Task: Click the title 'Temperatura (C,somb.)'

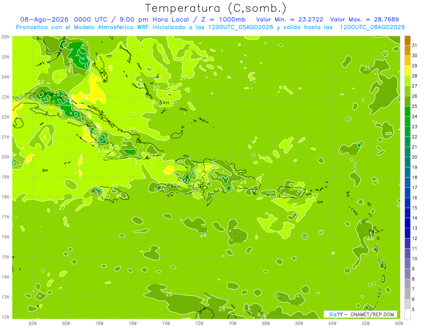Action: point(216,8)
